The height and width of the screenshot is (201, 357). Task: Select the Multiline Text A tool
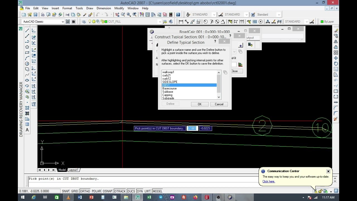pos(27,130)
